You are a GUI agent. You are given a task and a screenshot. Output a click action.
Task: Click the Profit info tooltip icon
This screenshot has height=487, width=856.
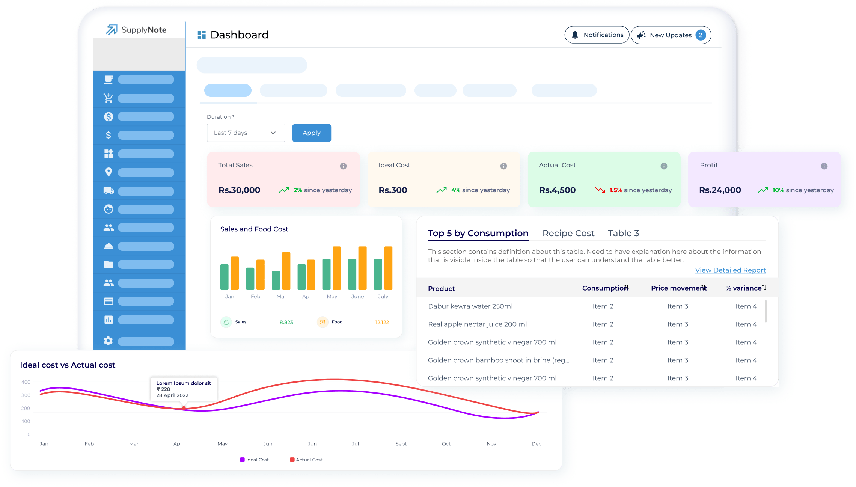point(823,166)
